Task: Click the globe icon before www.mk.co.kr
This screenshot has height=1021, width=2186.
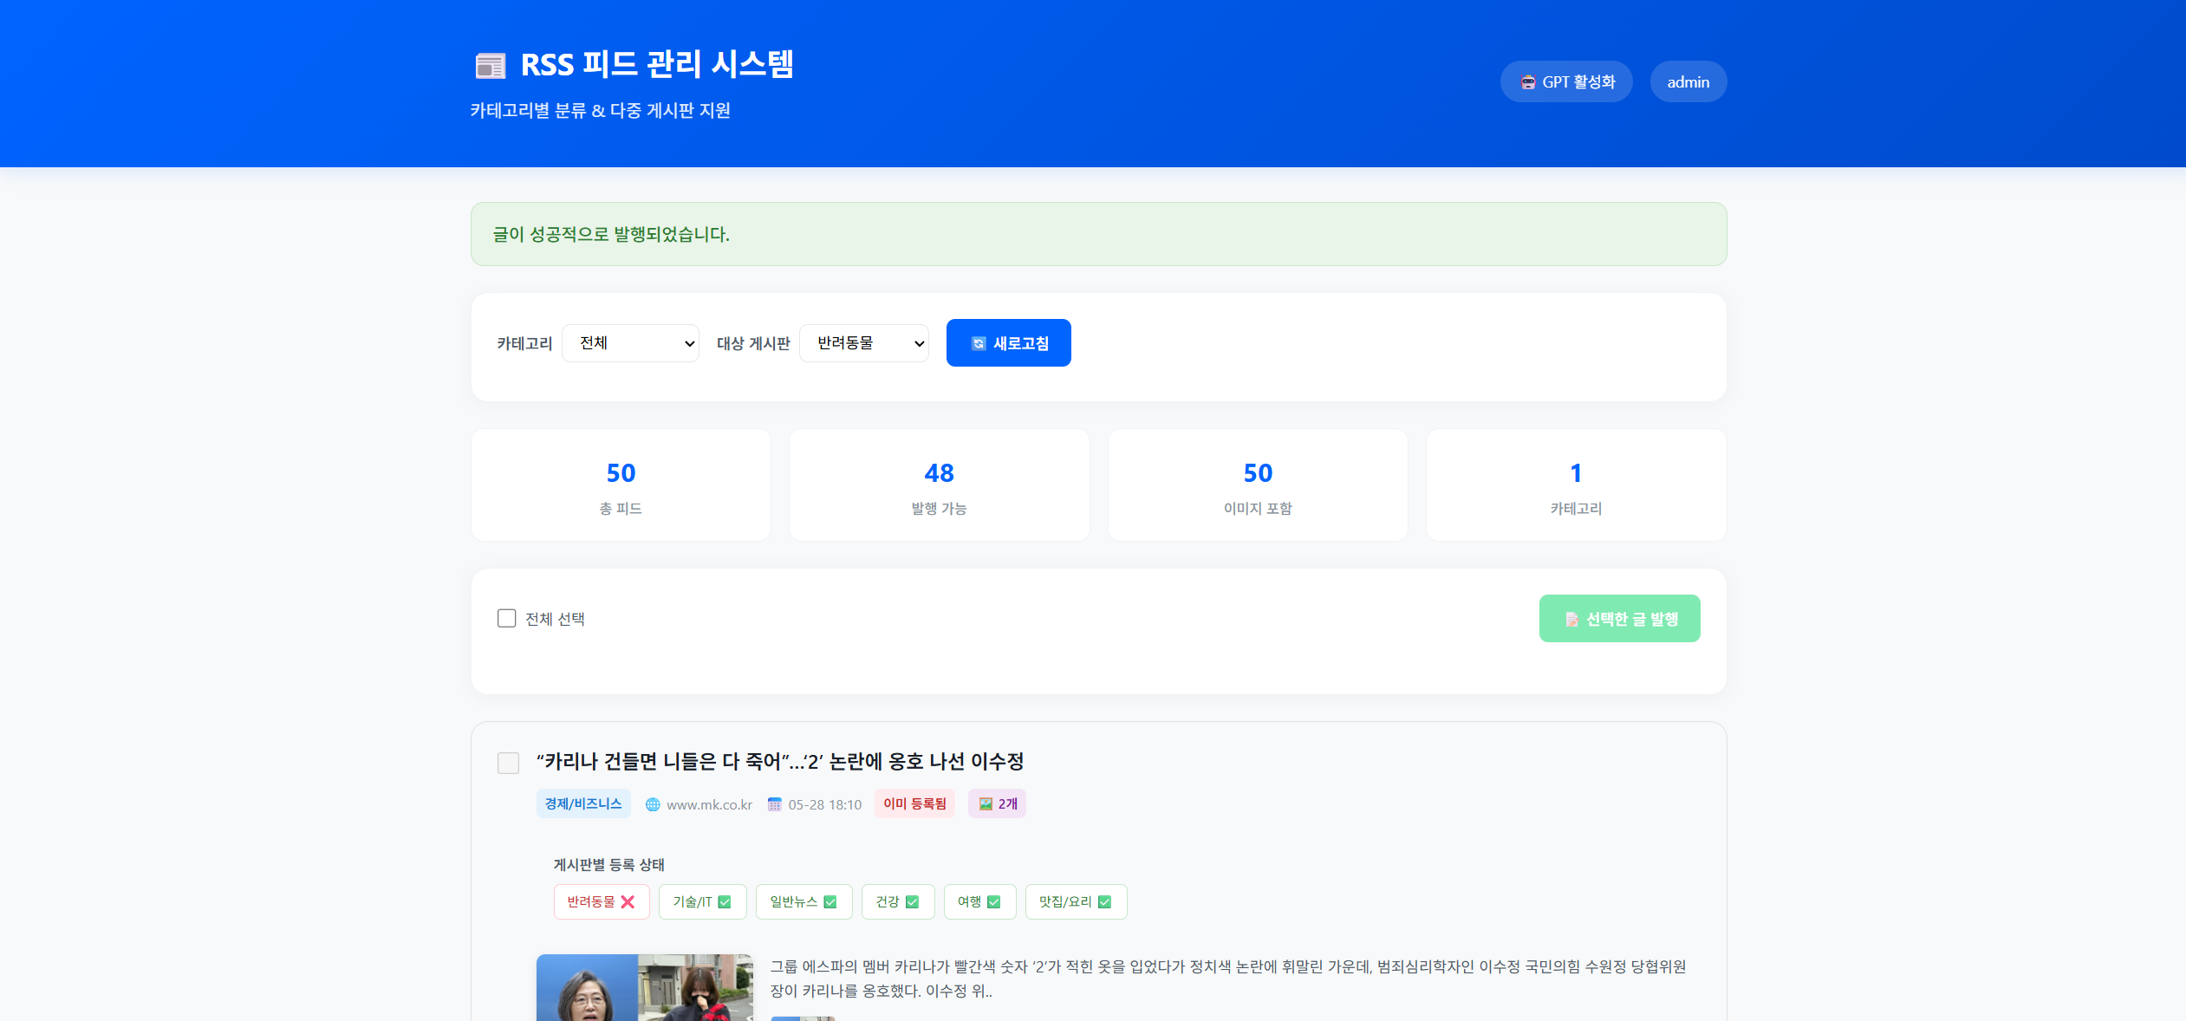Action: pyautogui.click(x=653, y=805)
